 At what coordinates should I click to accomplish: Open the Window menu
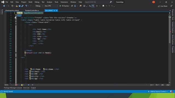pos(73,2)
